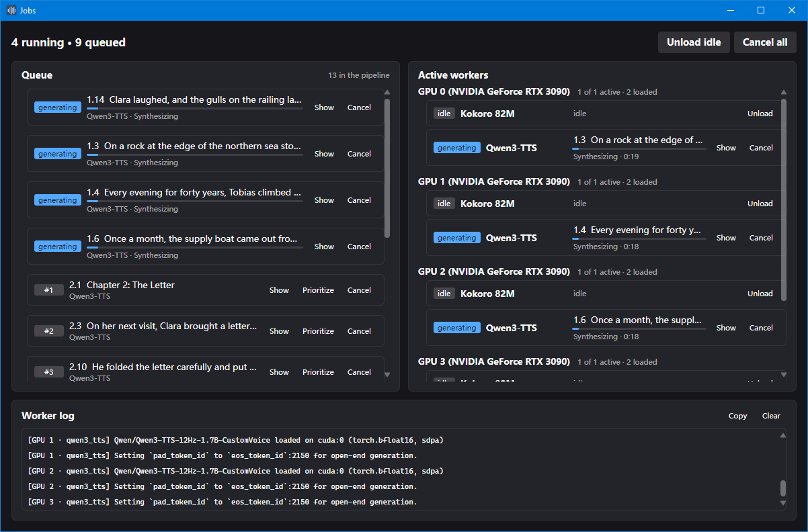Cancel queued job 2.3
This screenshot has width=808, height=532.
pyautogui.click(x=359, y=331)
